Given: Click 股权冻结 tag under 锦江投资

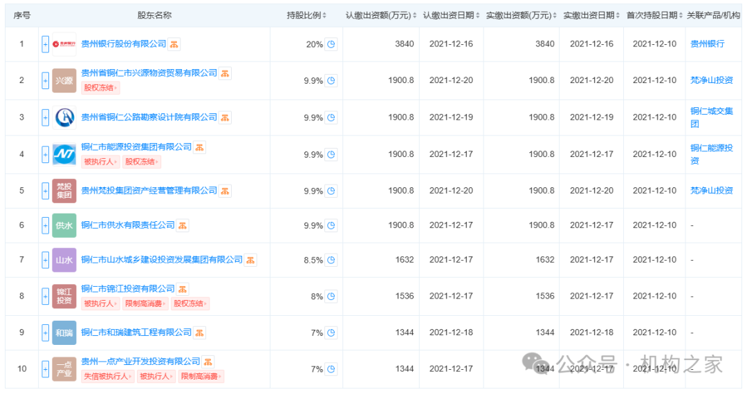Looking at the screenshot, I should coord(190,303).
